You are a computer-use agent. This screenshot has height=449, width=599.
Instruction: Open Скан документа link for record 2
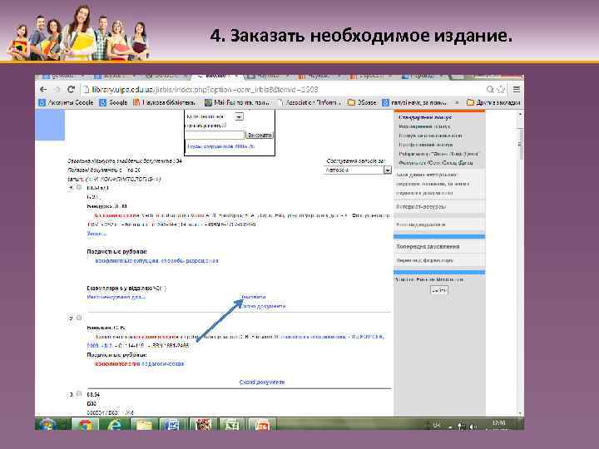tap(262, 382)
